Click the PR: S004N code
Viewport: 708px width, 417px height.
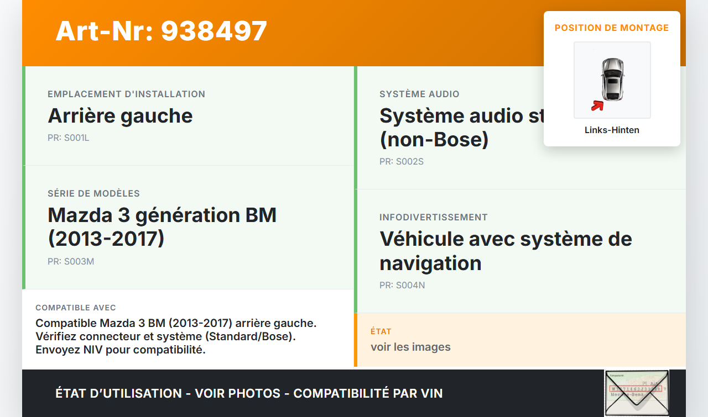click(402, 286)
